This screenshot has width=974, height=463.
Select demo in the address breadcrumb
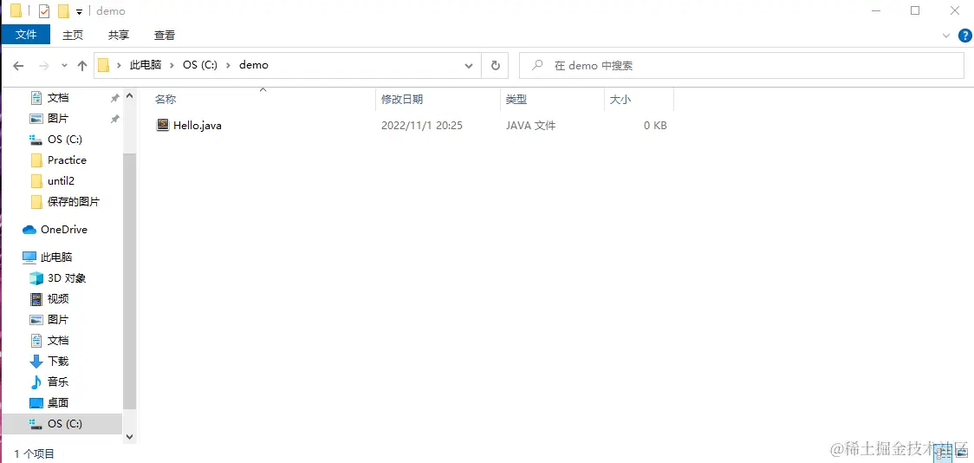(253, 65)
